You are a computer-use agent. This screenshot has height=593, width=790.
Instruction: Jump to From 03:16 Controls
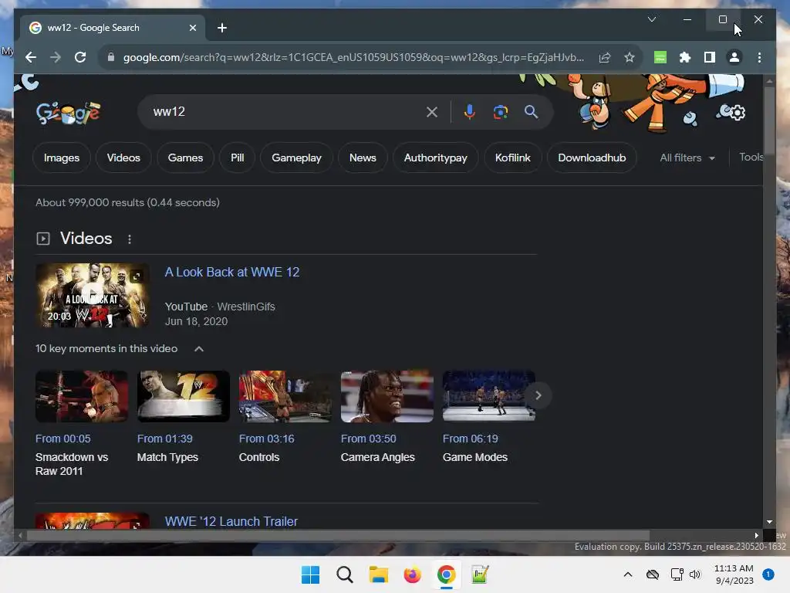click(266, 439)
